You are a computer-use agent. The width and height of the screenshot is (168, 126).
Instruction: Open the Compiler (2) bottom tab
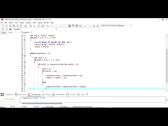point(7,94)
